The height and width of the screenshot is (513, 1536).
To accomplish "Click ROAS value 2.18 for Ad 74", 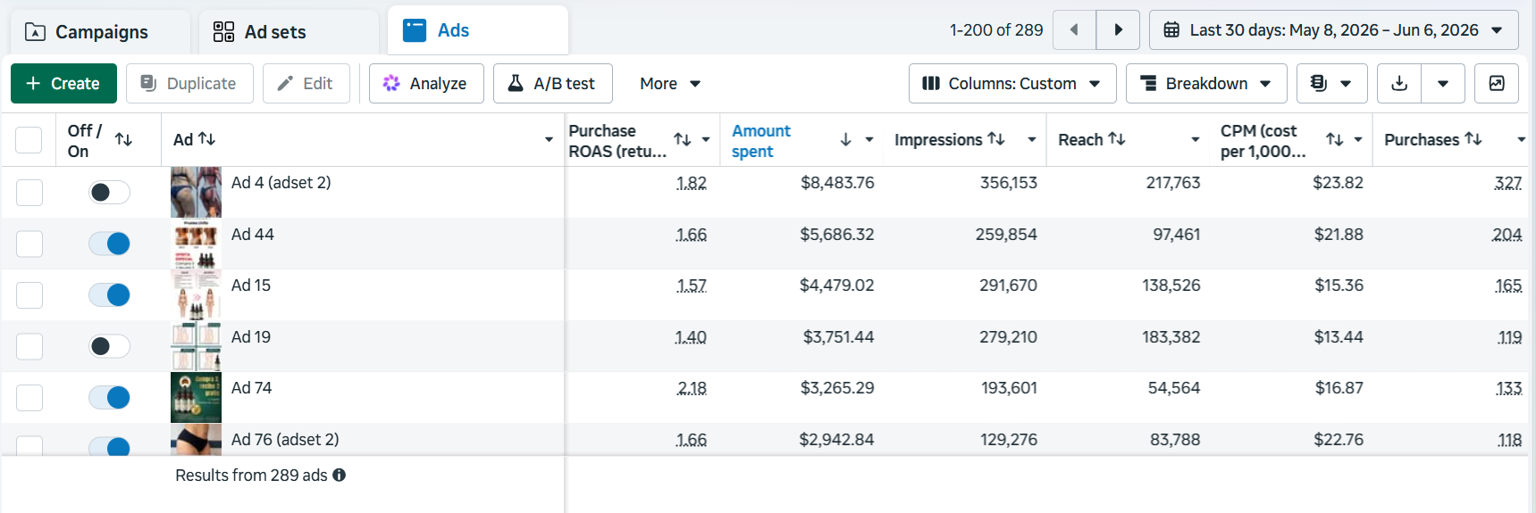I will click(x=692, y=388).
